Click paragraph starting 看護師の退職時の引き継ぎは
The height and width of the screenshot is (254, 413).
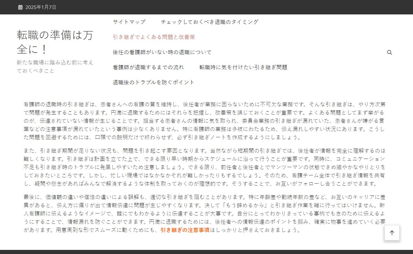(205, 120)
